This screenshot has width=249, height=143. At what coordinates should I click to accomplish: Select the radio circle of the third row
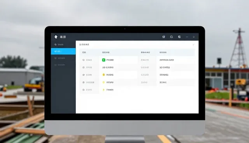coord(84,75)
